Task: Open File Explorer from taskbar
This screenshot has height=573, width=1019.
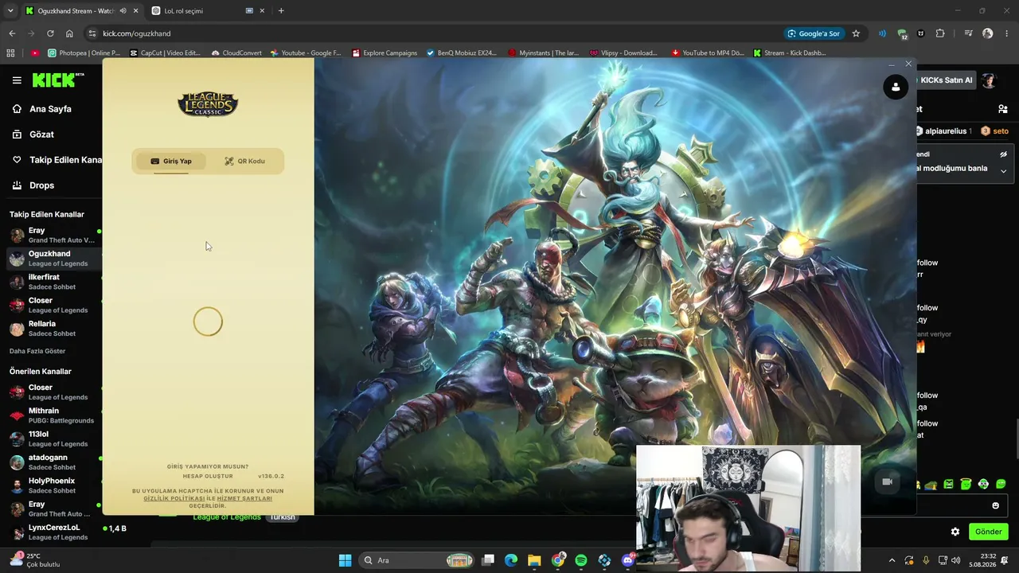Action: pos(534,560)
